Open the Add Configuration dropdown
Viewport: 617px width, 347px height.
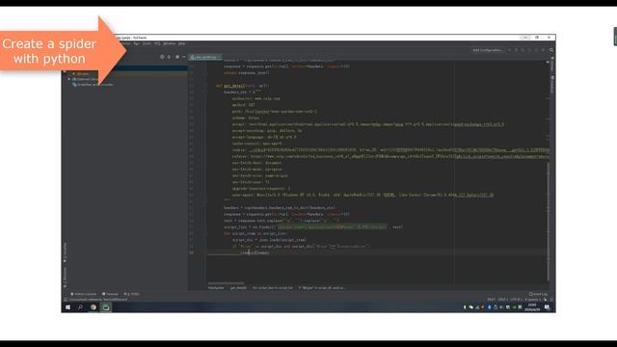pyautogui.click(x=487, y=50)
